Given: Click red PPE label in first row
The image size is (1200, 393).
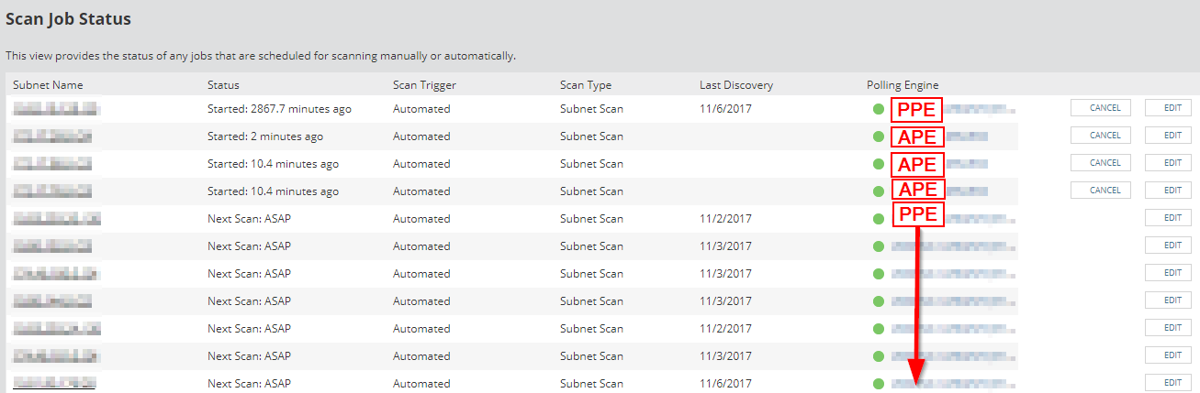Looking at the screenshot, I should click(x=917, y=110).
